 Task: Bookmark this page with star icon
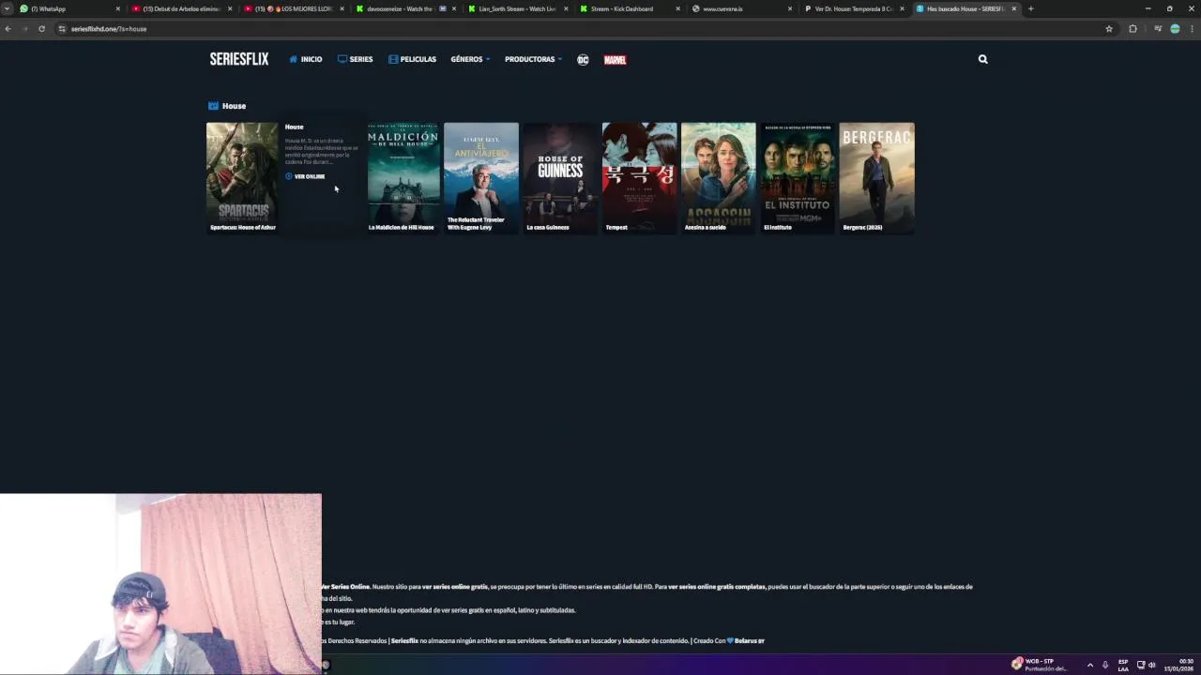[x=1109, y=29]
